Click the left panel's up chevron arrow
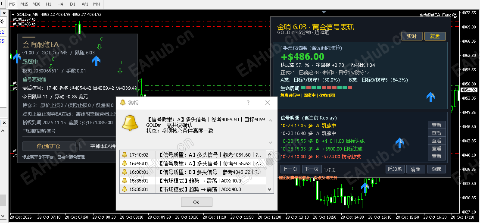The width and height of the screenshot is (480, 223). pos(3,131)
